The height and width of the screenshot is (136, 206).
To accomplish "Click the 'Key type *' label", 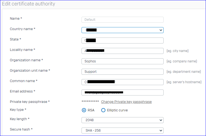I will click(18, 109).
